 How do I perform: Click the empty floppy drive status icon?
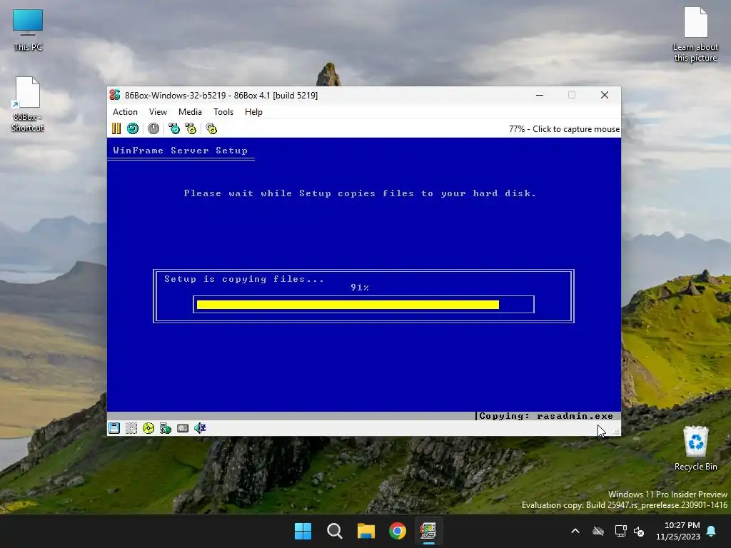[x=131, y=428]
